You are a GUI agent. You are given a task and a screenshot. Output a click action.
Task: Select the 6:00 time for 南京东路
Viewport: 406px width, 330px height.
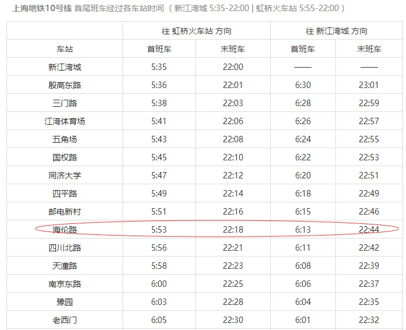click(159, 284)
